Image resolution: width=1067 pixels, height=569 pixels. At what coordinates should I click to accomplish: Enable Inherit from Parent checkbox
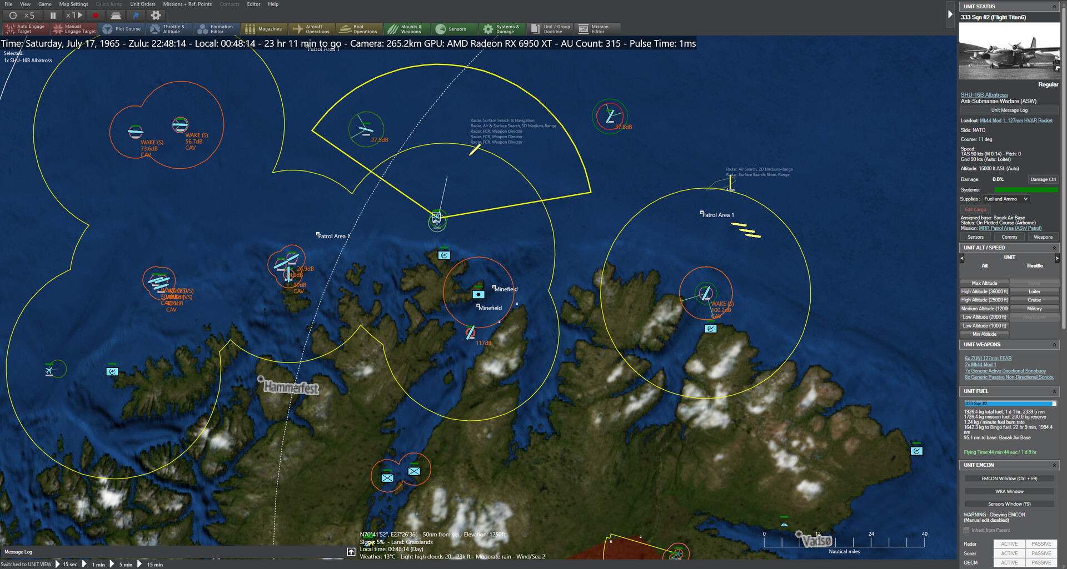pyautogui.click(x=967, y=530)
